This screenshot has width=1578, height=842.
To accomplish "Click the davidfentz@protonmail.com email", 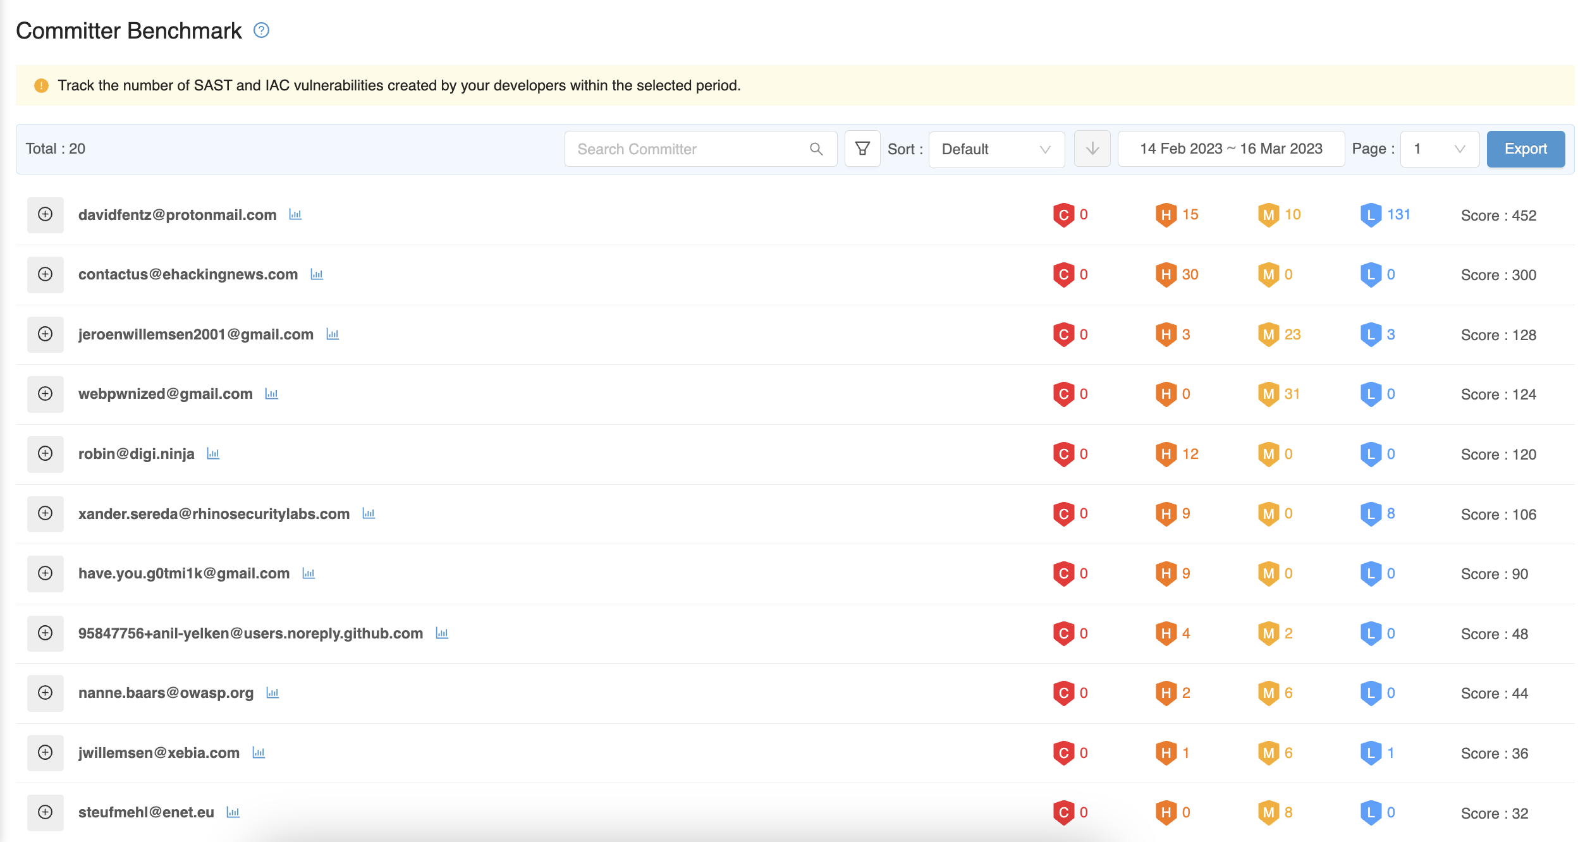I will pos(177,215).
